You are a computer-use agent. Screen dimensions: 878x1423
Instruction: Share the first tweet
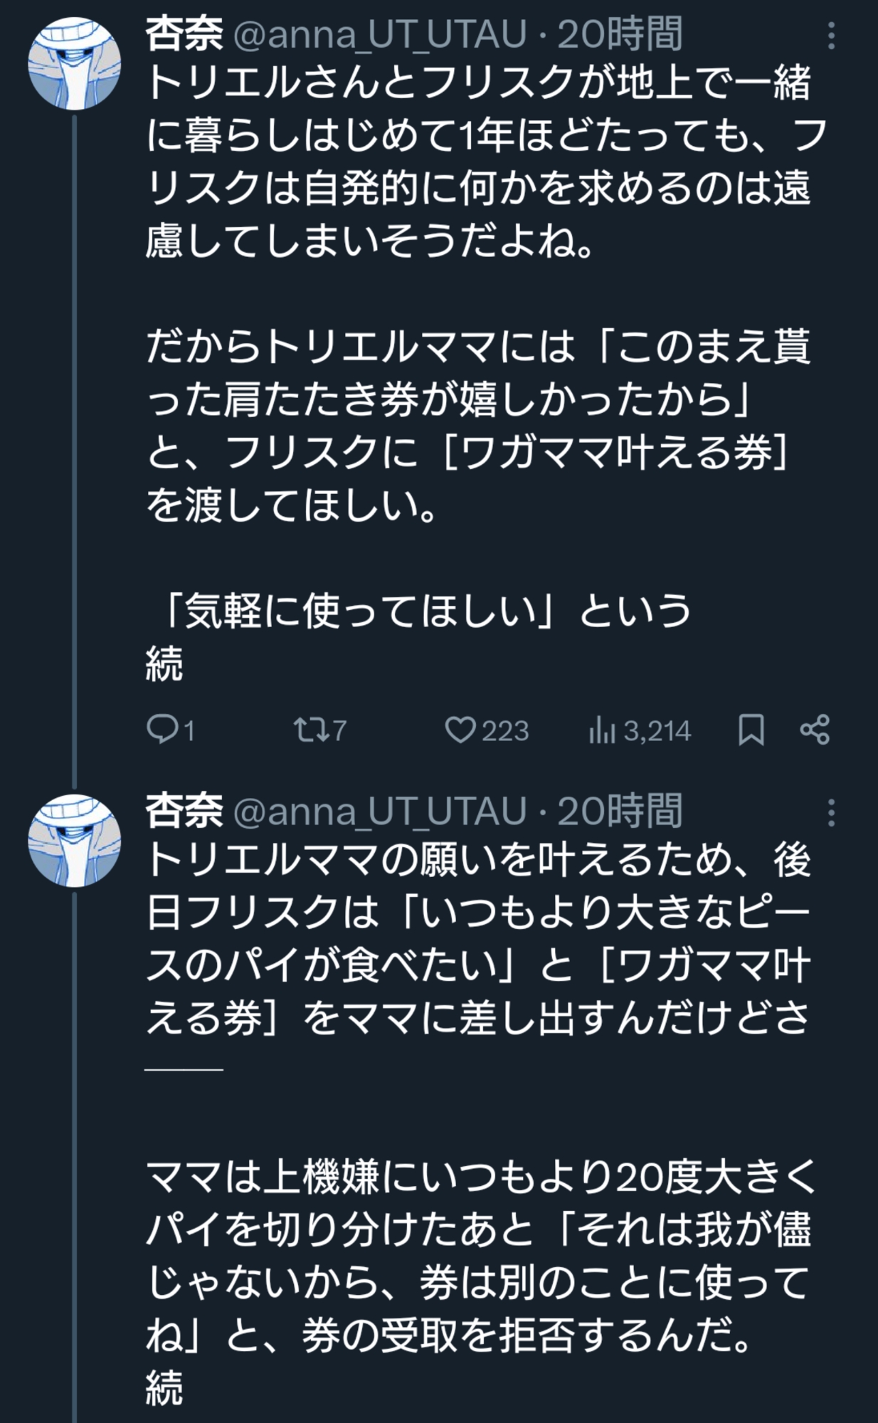[x=815, y=730]
